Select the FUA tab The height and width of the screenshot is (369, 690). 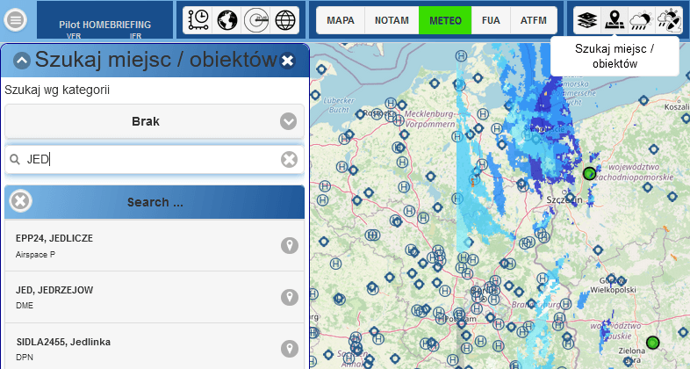tap(491, 20)
